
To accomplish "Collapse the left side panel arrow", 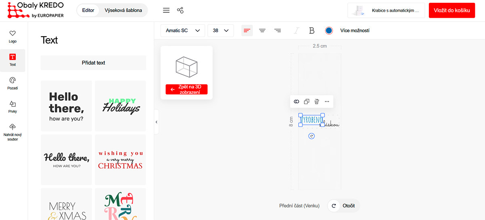I will pos(156,122).
